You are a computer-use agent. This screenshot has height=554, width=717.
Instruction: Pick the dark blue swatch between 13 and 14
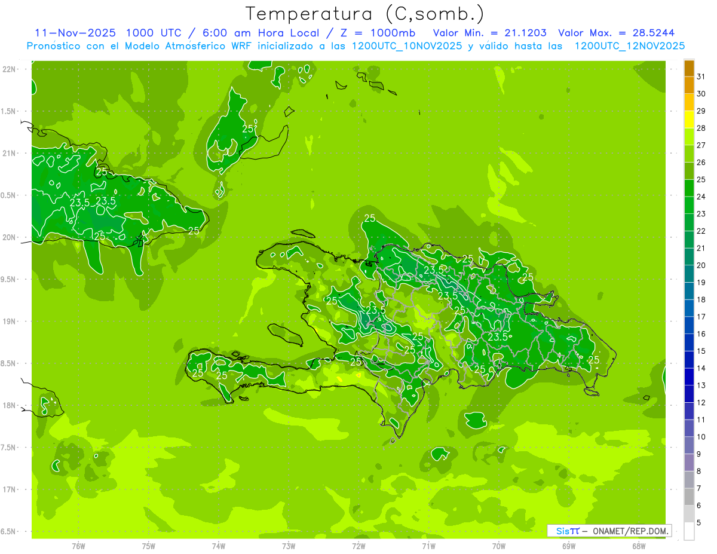(689, 377)
